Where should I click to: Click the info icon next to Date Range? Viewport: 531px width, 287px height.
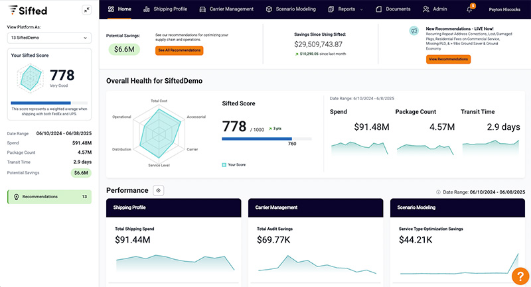coord(439,192)
